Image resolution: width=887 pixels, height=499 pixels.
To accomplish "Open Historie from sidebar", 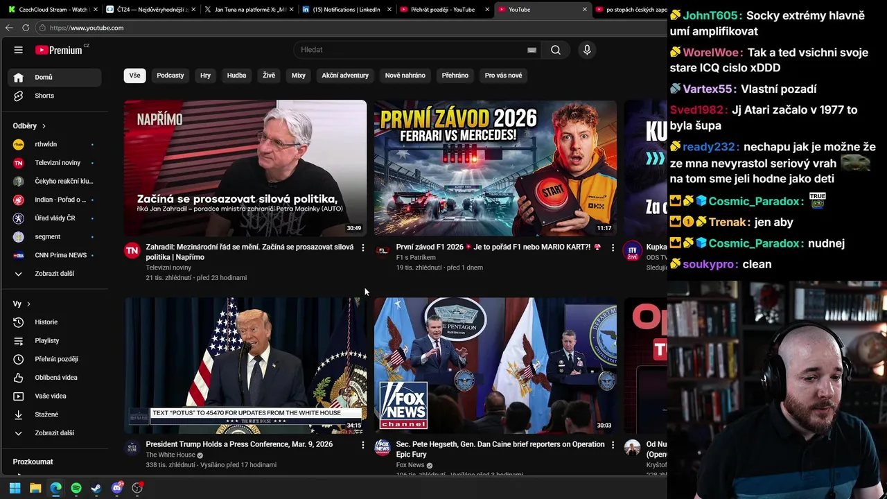I will [x=55, y=322].
